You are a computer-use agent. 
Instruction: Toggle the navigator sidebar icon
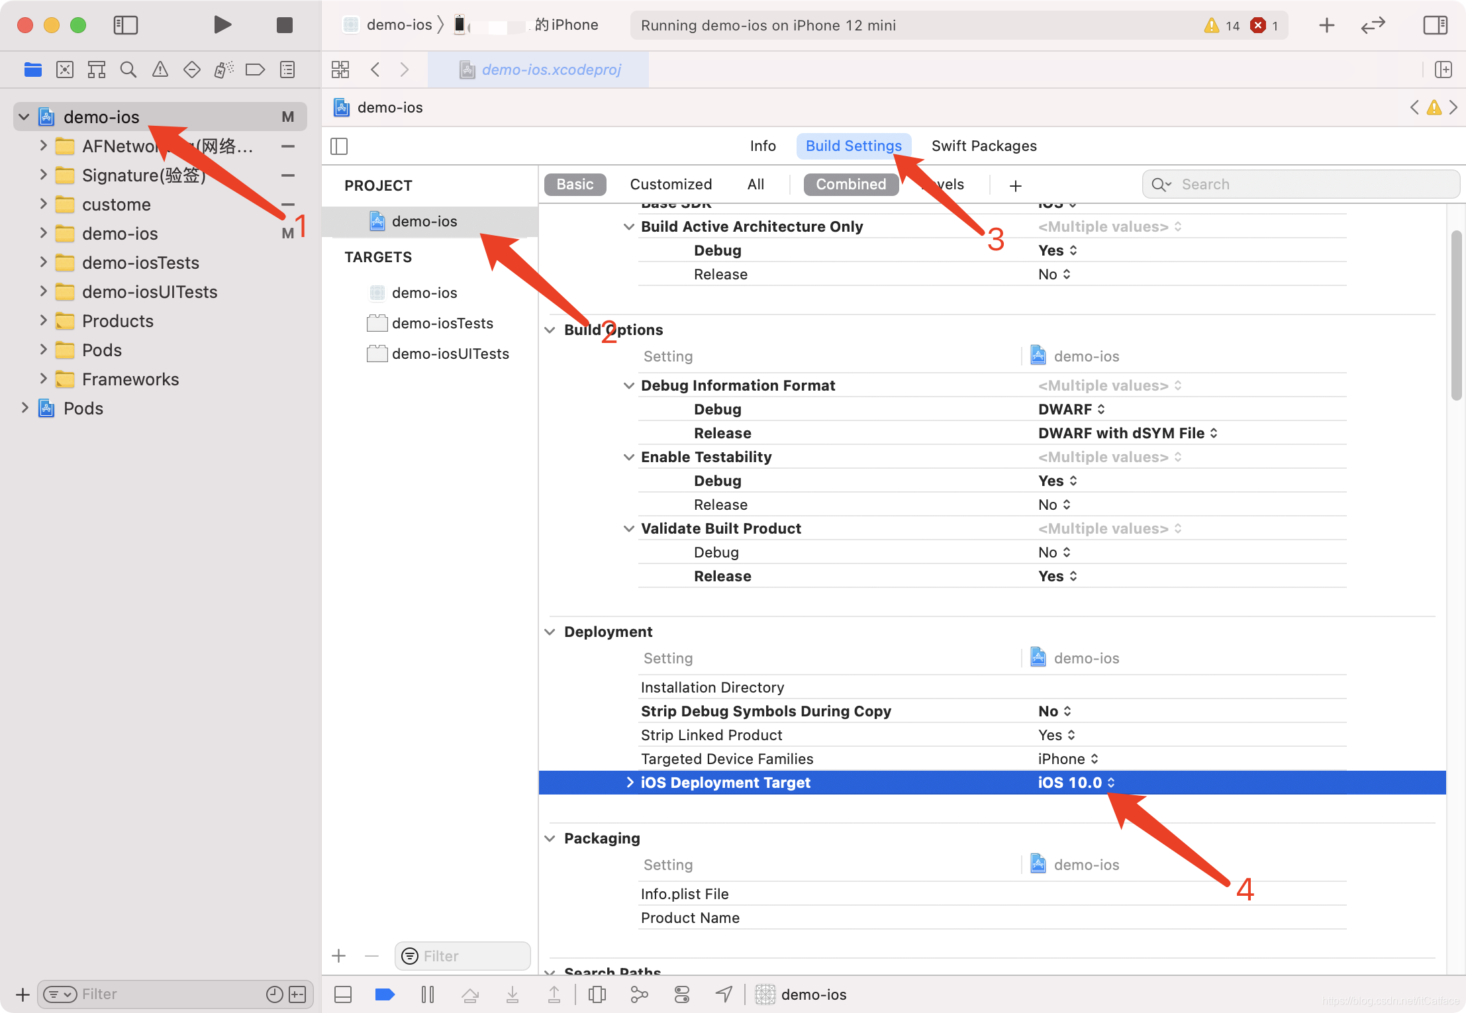pos(125,25)
